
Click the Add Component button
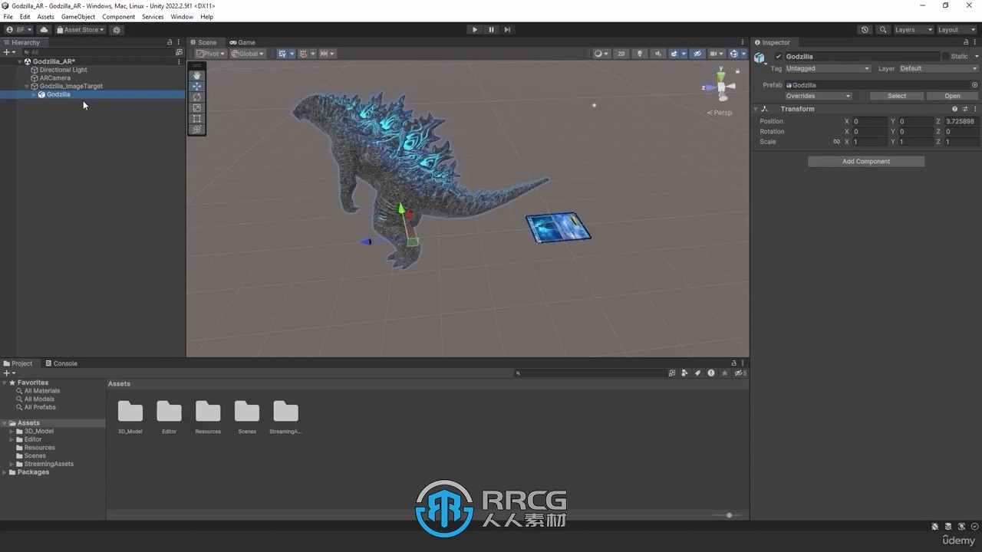tap(866, 161)
